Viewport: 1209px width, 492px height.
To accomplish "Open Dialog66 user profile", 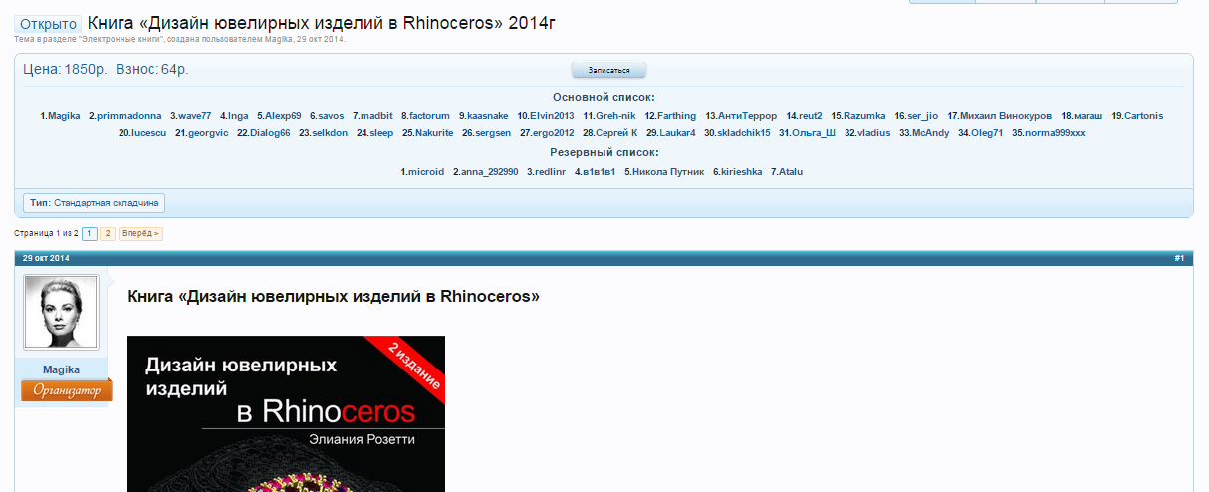I will click(270, 133).
